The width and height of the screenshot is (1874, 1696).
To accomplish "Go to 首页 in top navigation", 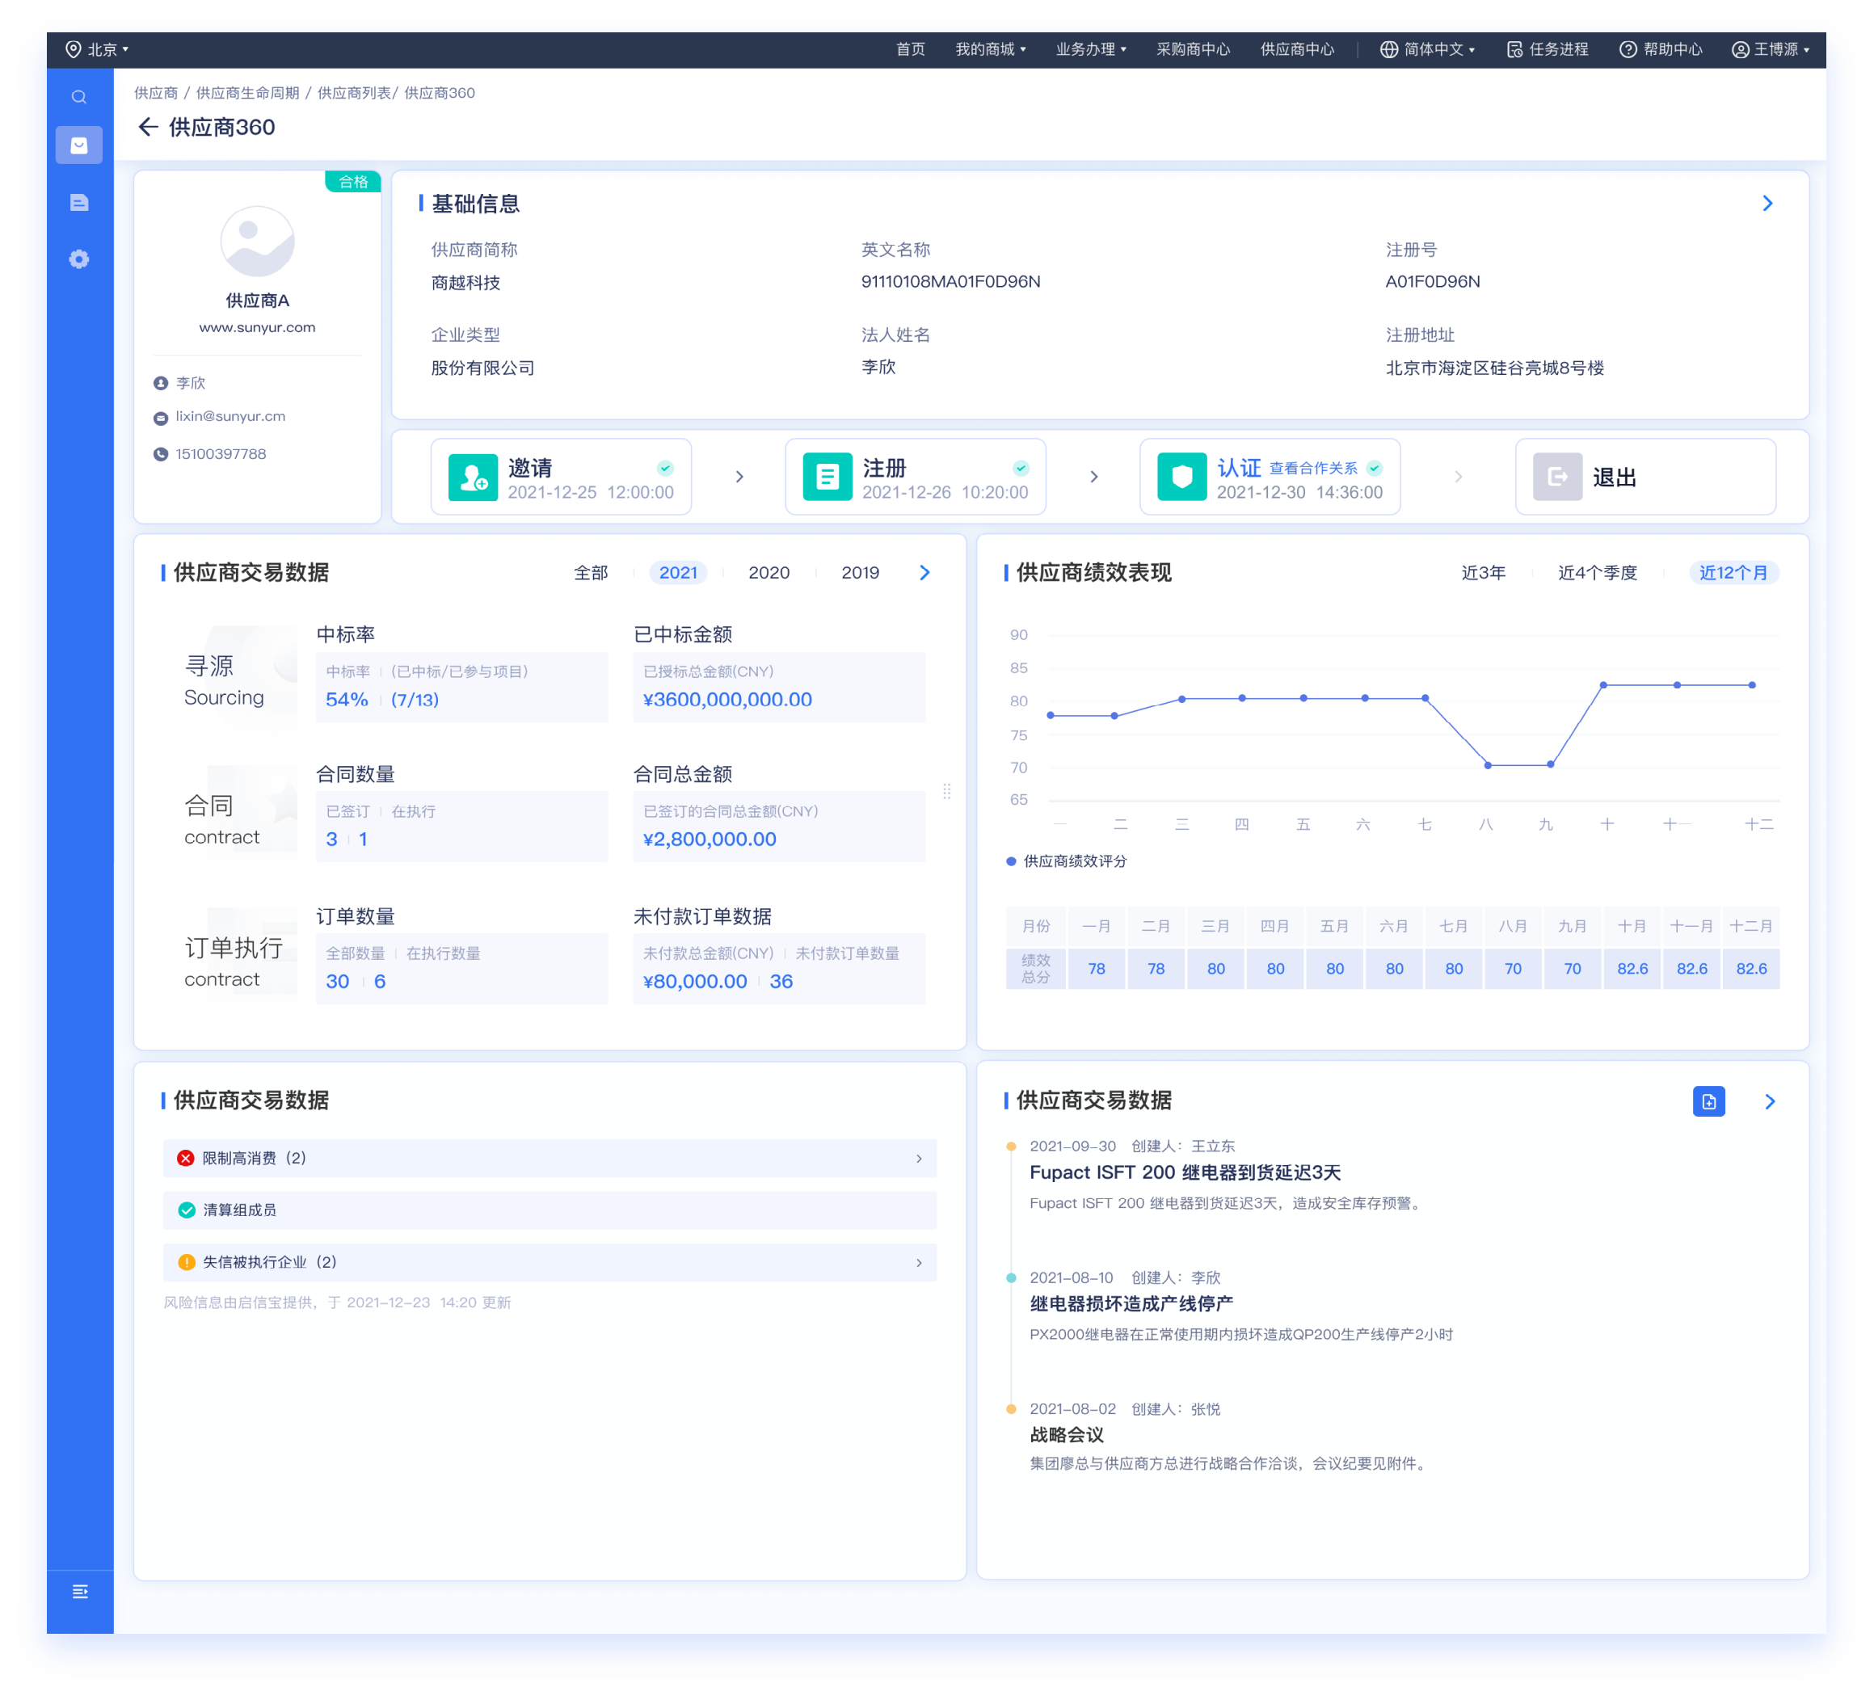I will point(910,49).
